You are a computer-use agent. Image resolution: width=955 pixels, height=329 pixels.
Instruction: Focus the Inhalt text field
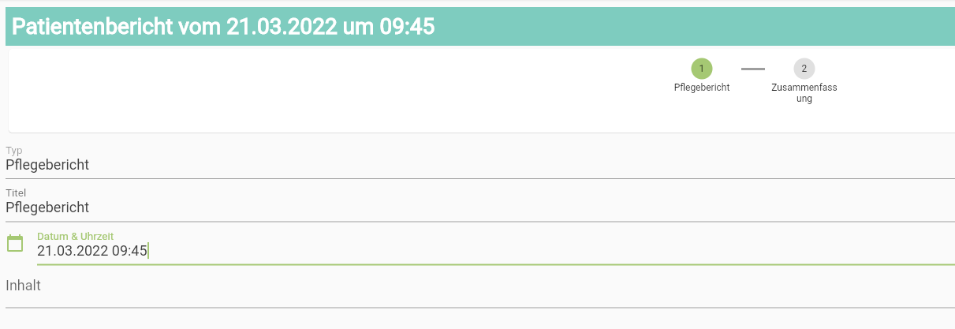pos(473,286)
